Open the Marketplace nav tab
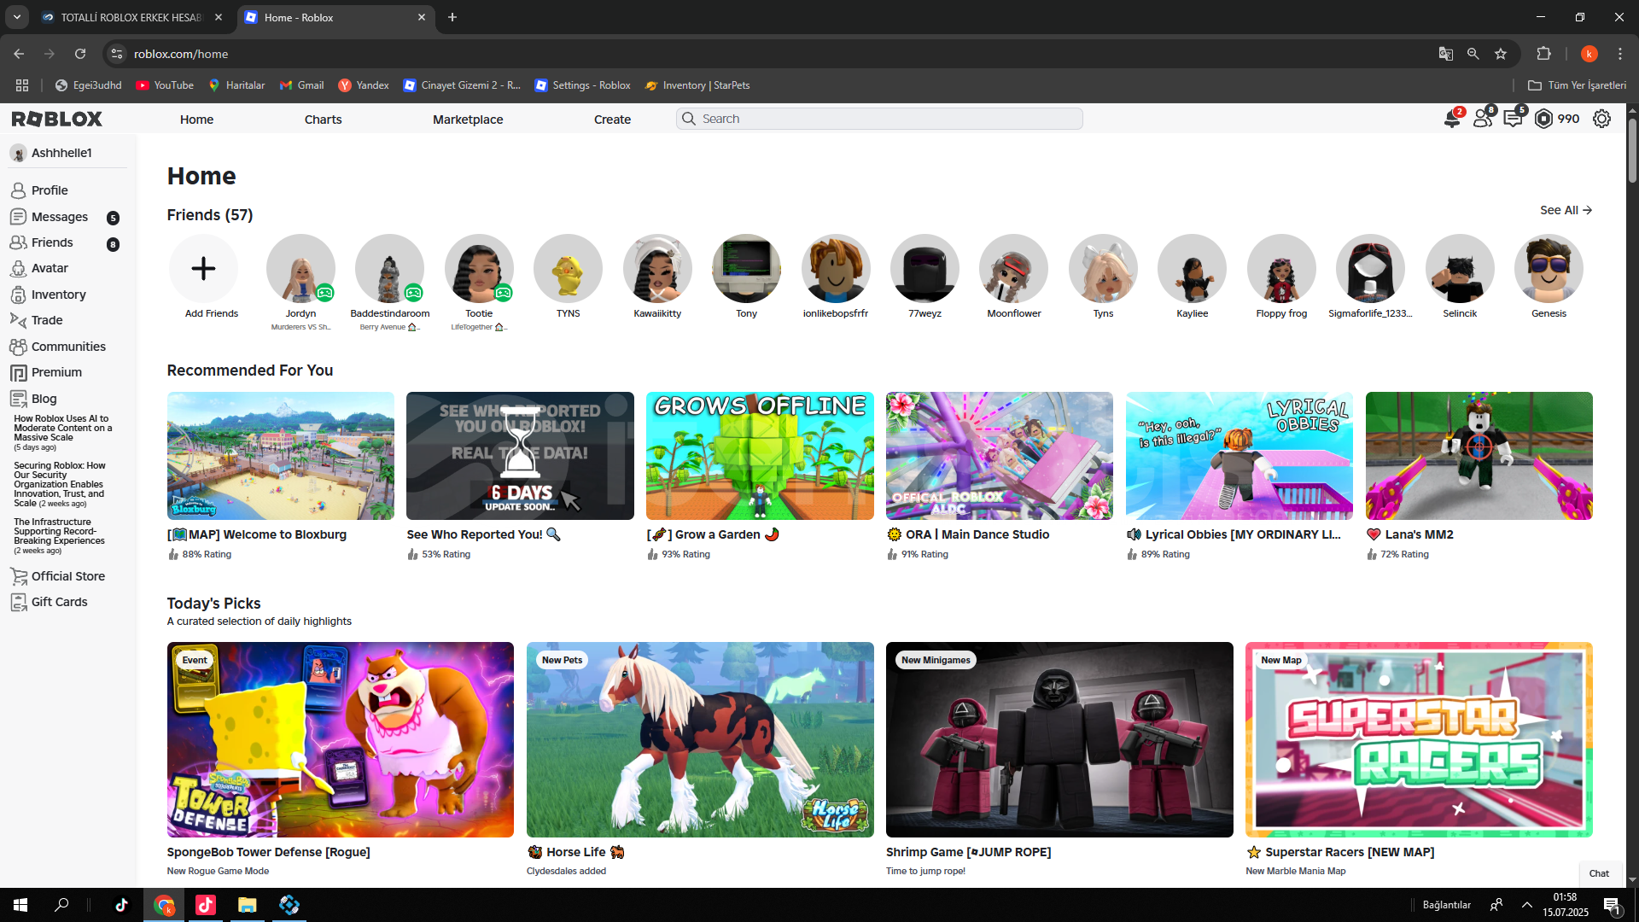Viewport: 1639px width, 922px height. [468, 120]
